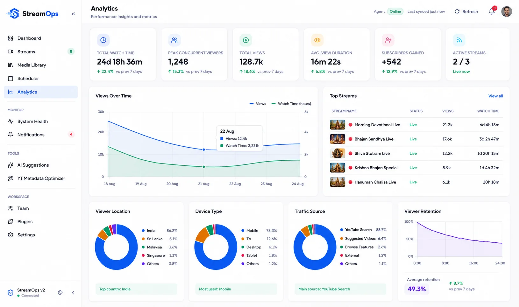Click the Mobile legend color dot
519x307 pixels.
tap(243, 231)
